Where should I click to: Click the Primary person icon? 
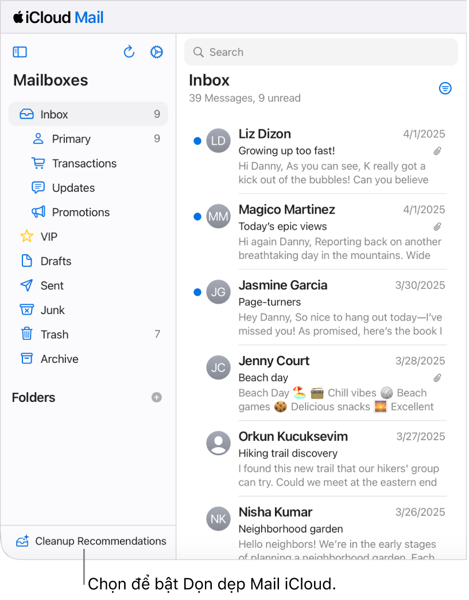tap(38, 138)
